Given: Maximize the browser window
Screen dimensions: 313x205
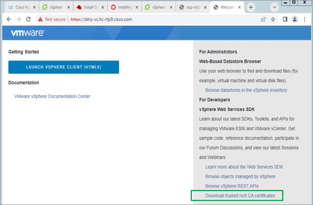Looking at the screenshot, I should (294, 2).
